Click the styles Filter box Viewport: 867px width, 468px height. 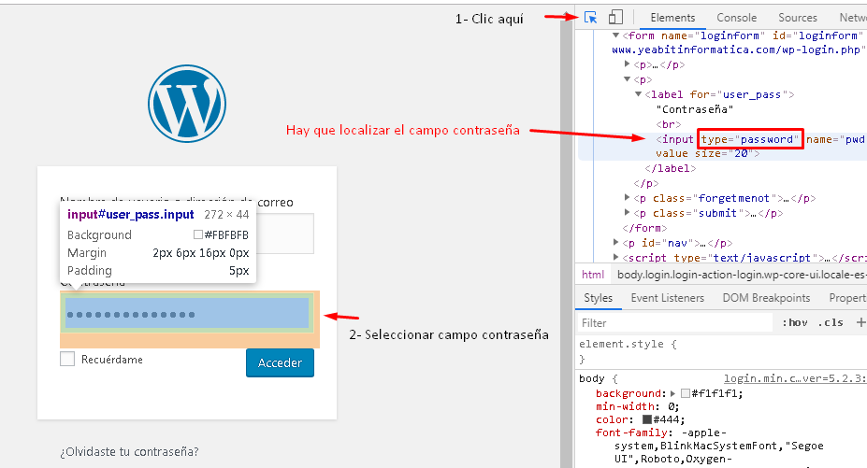click(674, 322)
